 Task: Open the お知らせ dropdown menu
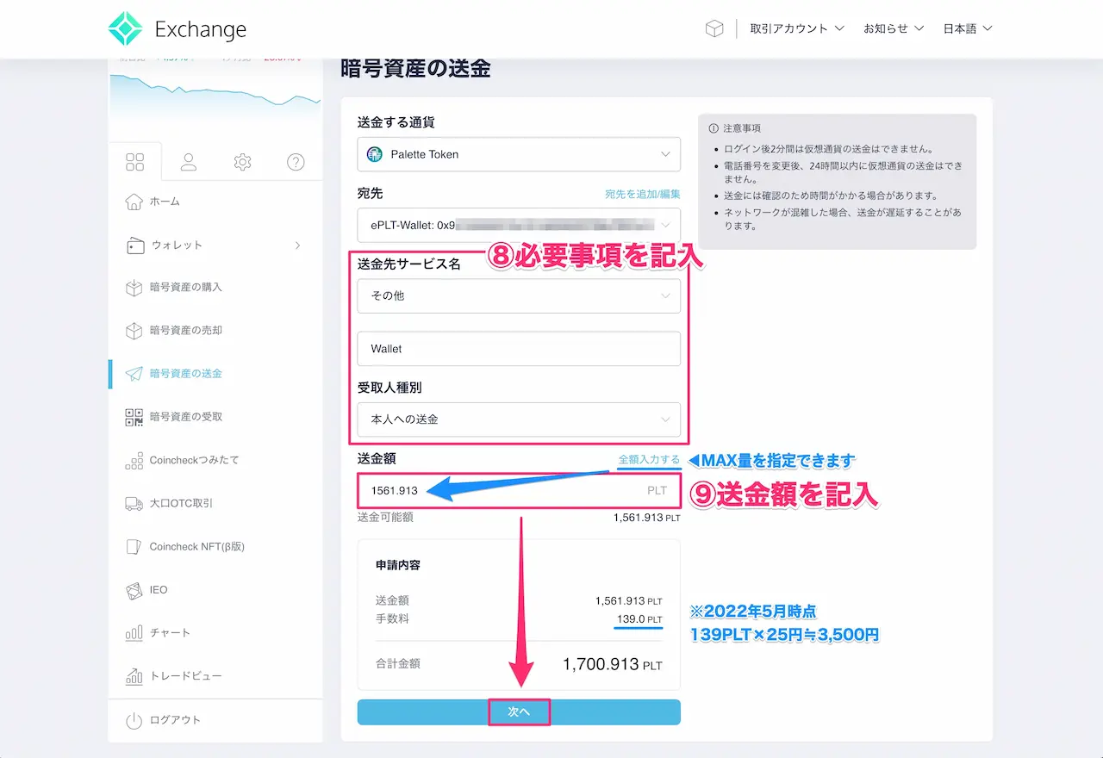tap(894, 28)
